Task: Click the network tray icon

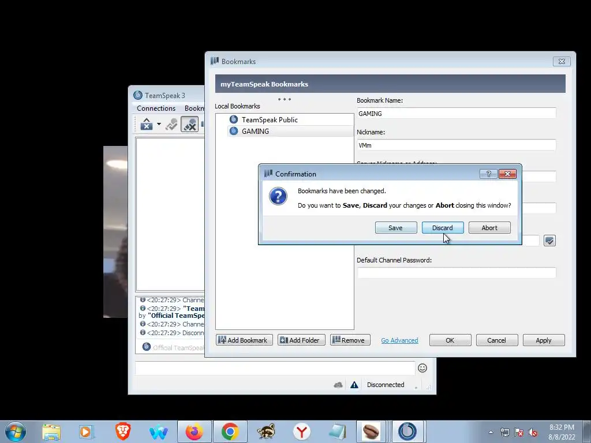Action: (504, 432)
